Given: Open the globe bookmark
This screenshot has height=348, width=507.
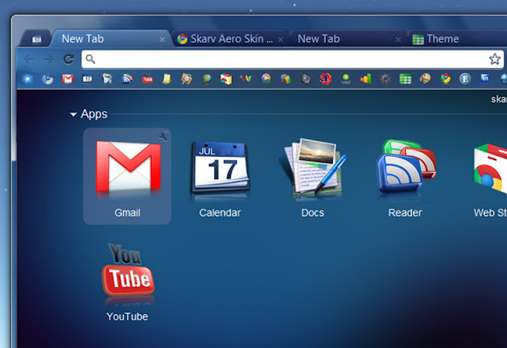Looking at the screenshot, I should pyautogui.click(x=207, y=79).
